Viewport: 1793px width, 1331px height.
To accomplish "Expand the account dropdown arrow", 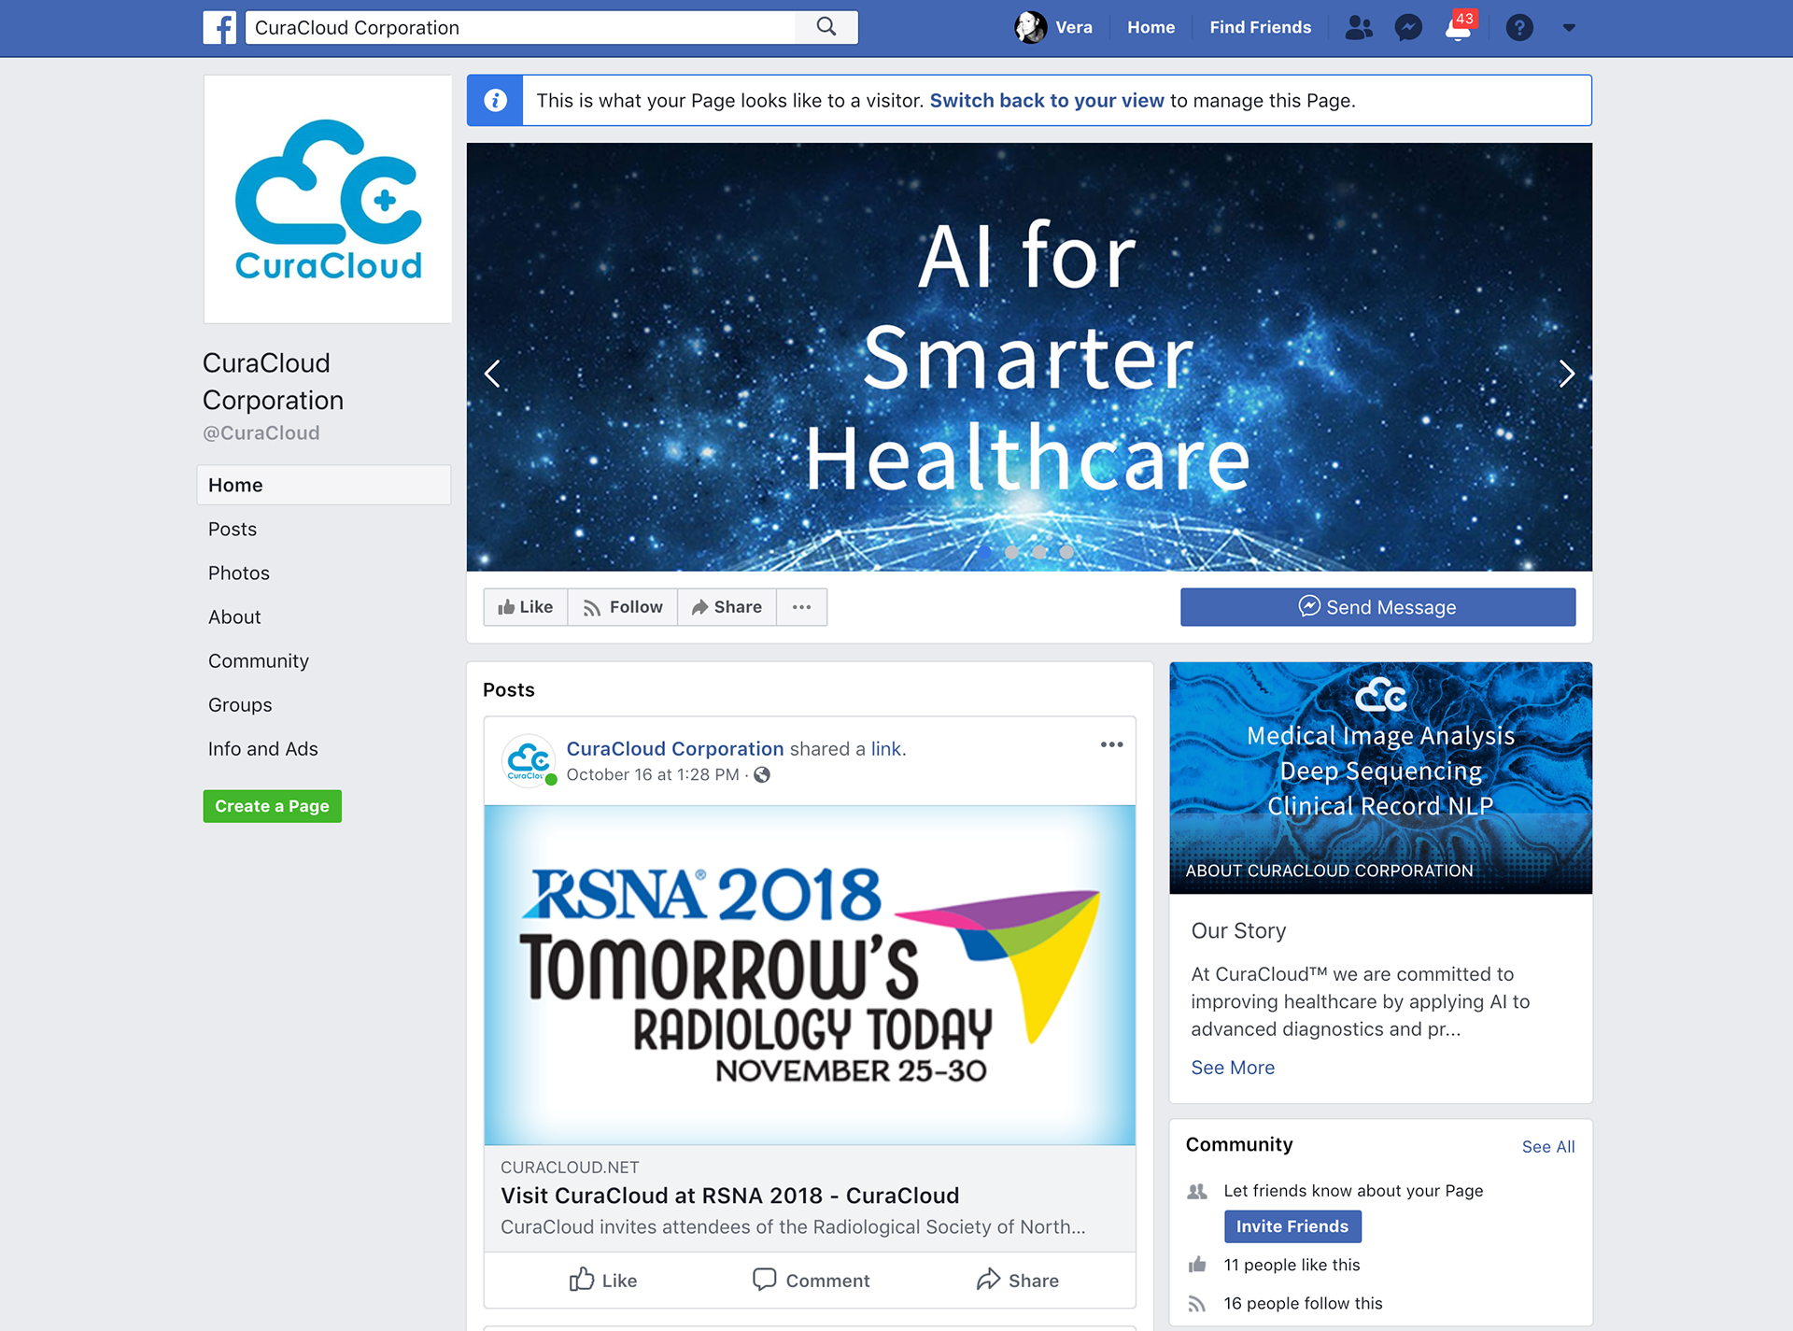I will (x=1569, y=28).
